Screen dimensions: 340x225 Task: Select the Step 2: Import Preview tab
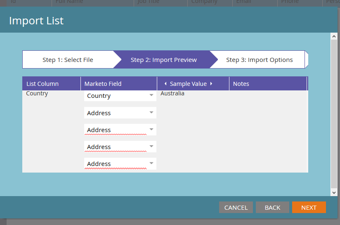click(163, 60)
